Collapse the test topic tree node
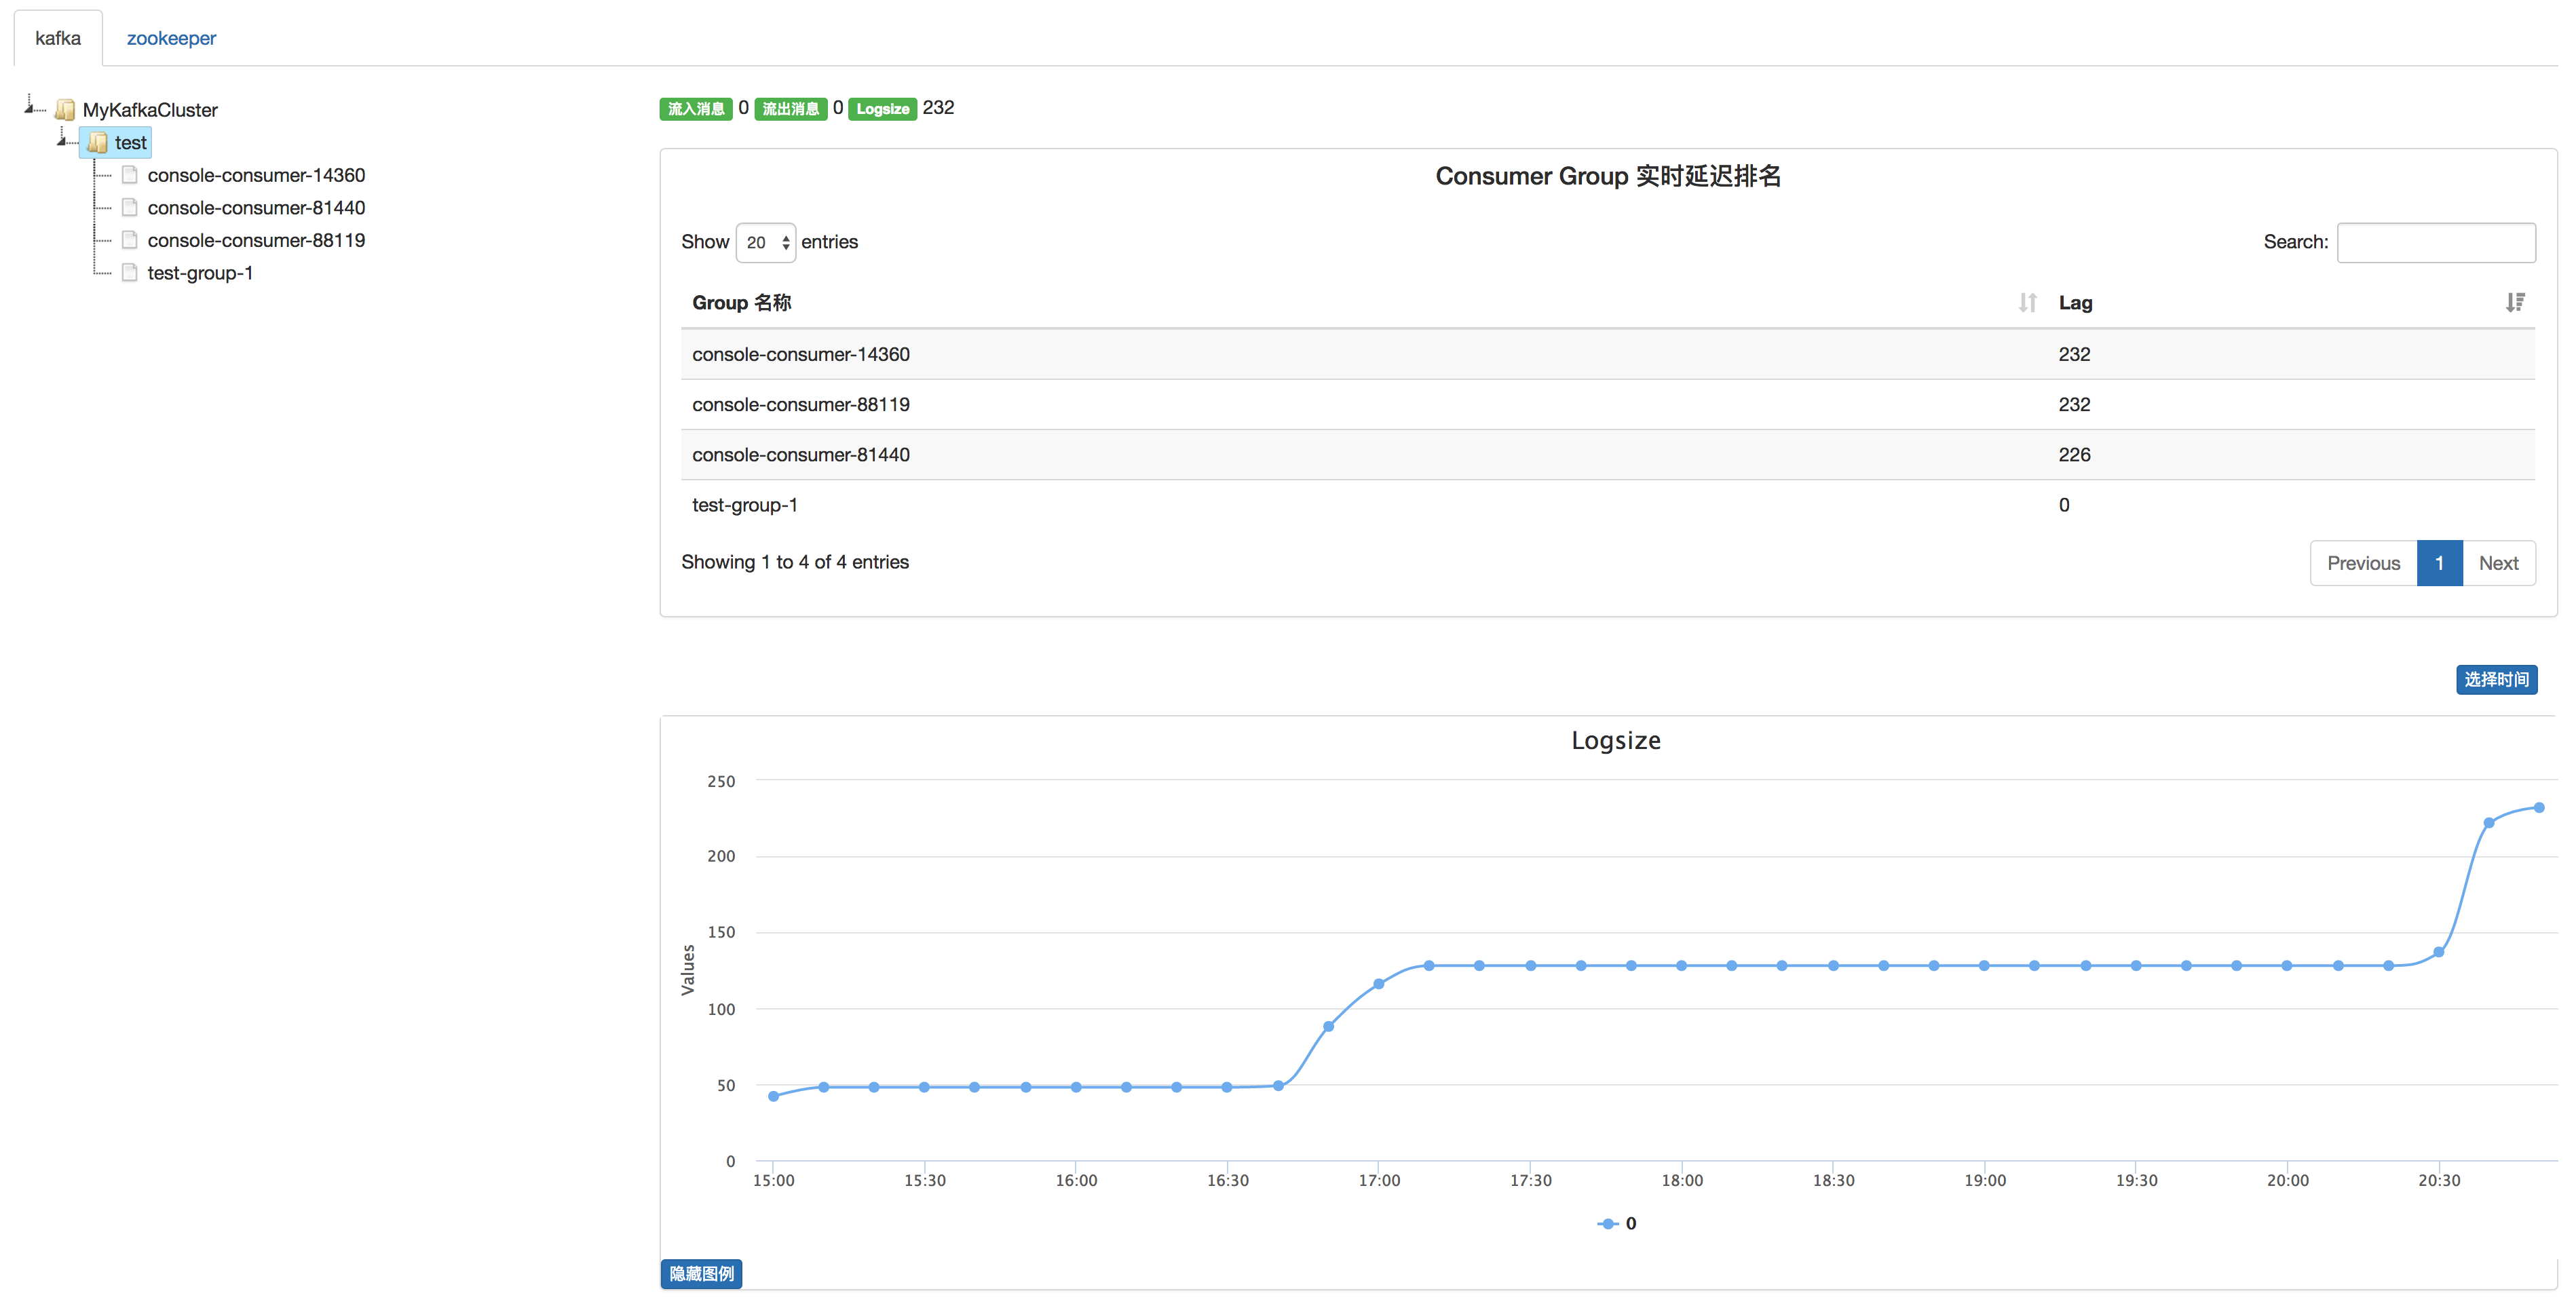 (62, 141)
